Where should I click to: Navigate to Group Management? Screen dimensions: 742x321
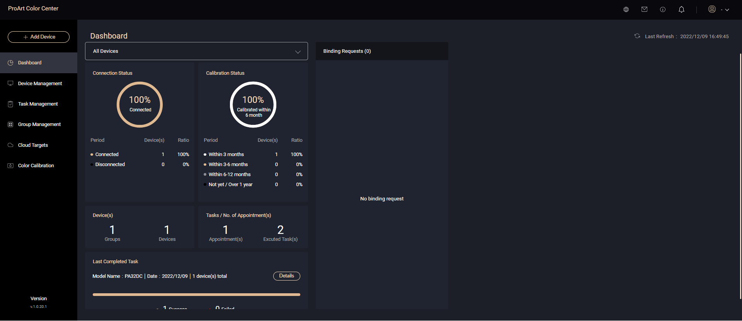coord(39,124)
